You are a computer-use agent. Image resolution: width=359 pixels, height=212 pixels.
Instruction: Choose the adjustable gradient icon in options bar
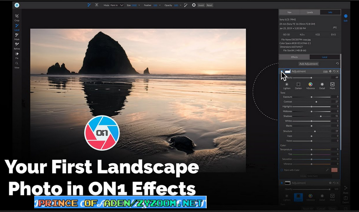pyautogui.click(x=96, y=5)
